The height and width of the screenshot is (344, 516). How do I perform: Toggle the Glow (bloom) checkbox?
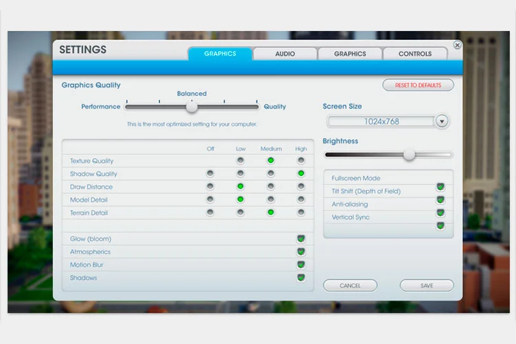click(301, 238)
